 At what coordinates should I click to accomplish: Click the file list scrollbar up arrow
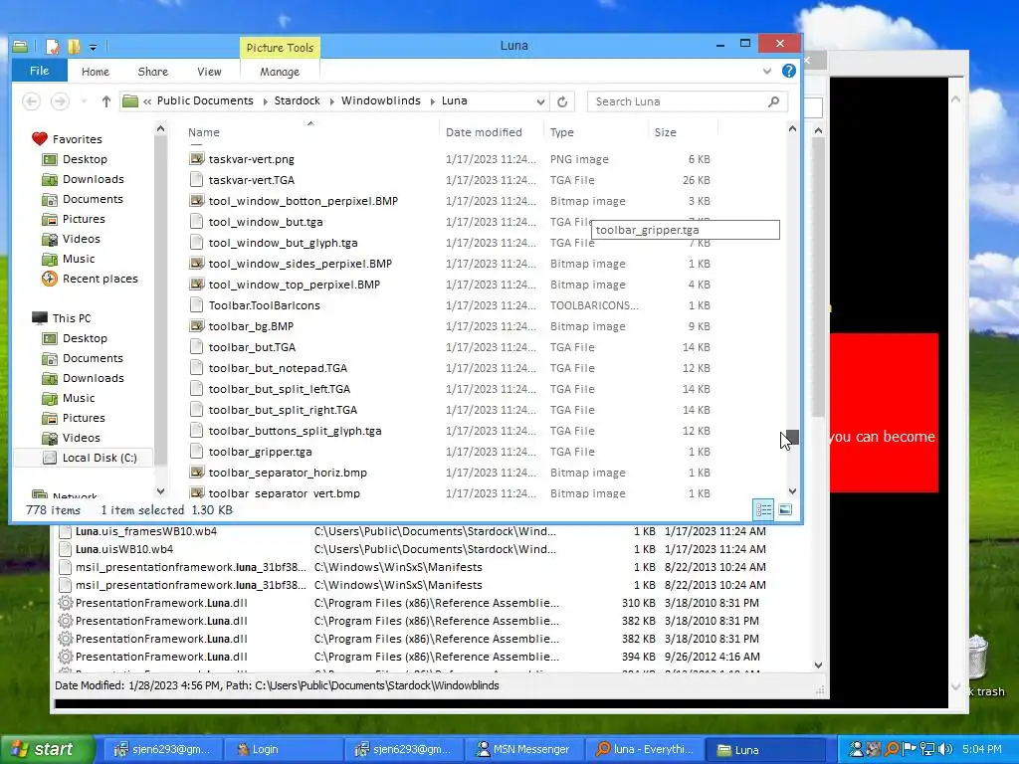(792, 128)
